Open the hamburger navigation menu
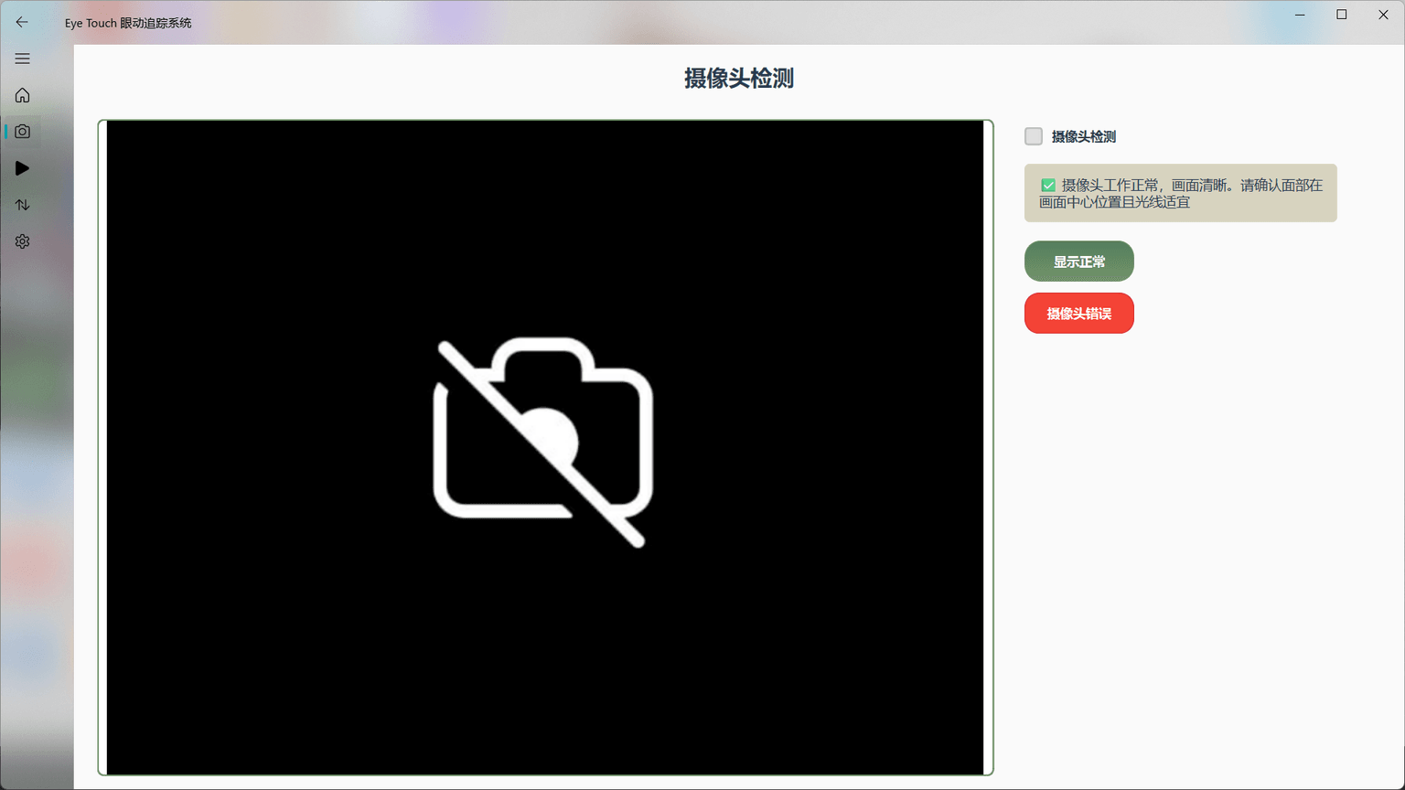Screen dimensions: 1405x790 (22, 59)
